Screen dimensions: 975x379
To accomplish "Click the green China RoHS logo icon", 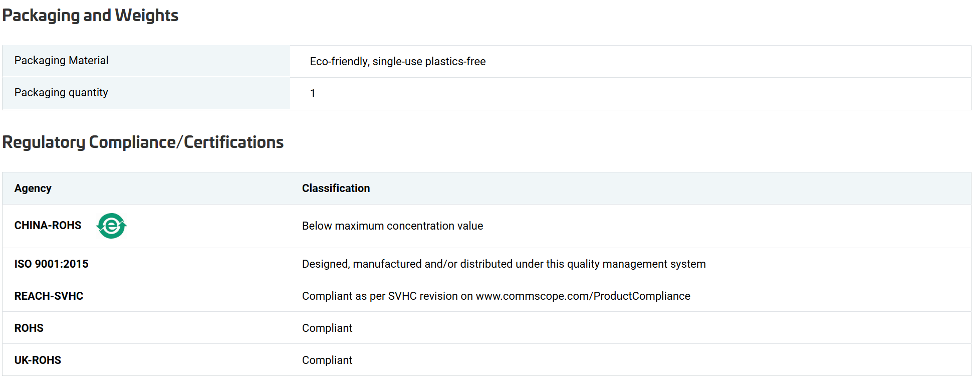I will pyautogui.click(x=111, y=226).
